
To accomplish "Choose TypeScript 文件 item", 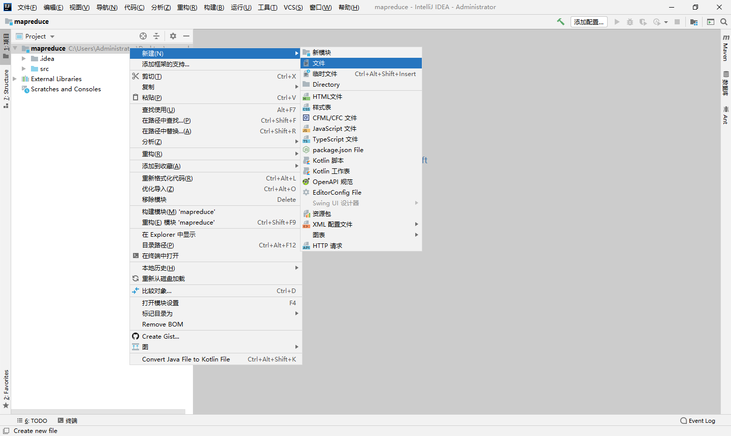I will tap(361, 139).
